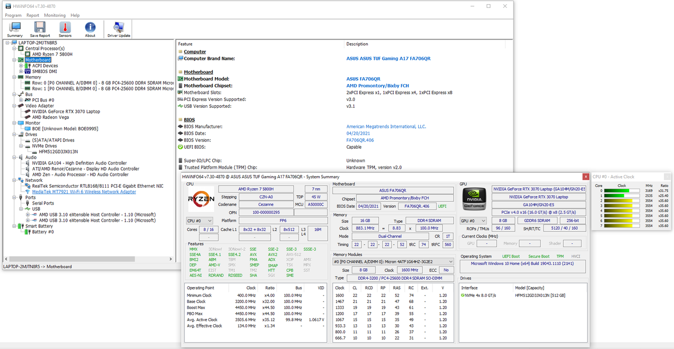Select the AMD Radeon Vega adapter icon
Image resolution: width=674 pixels, height=349 pixels.
pos(28,117)
